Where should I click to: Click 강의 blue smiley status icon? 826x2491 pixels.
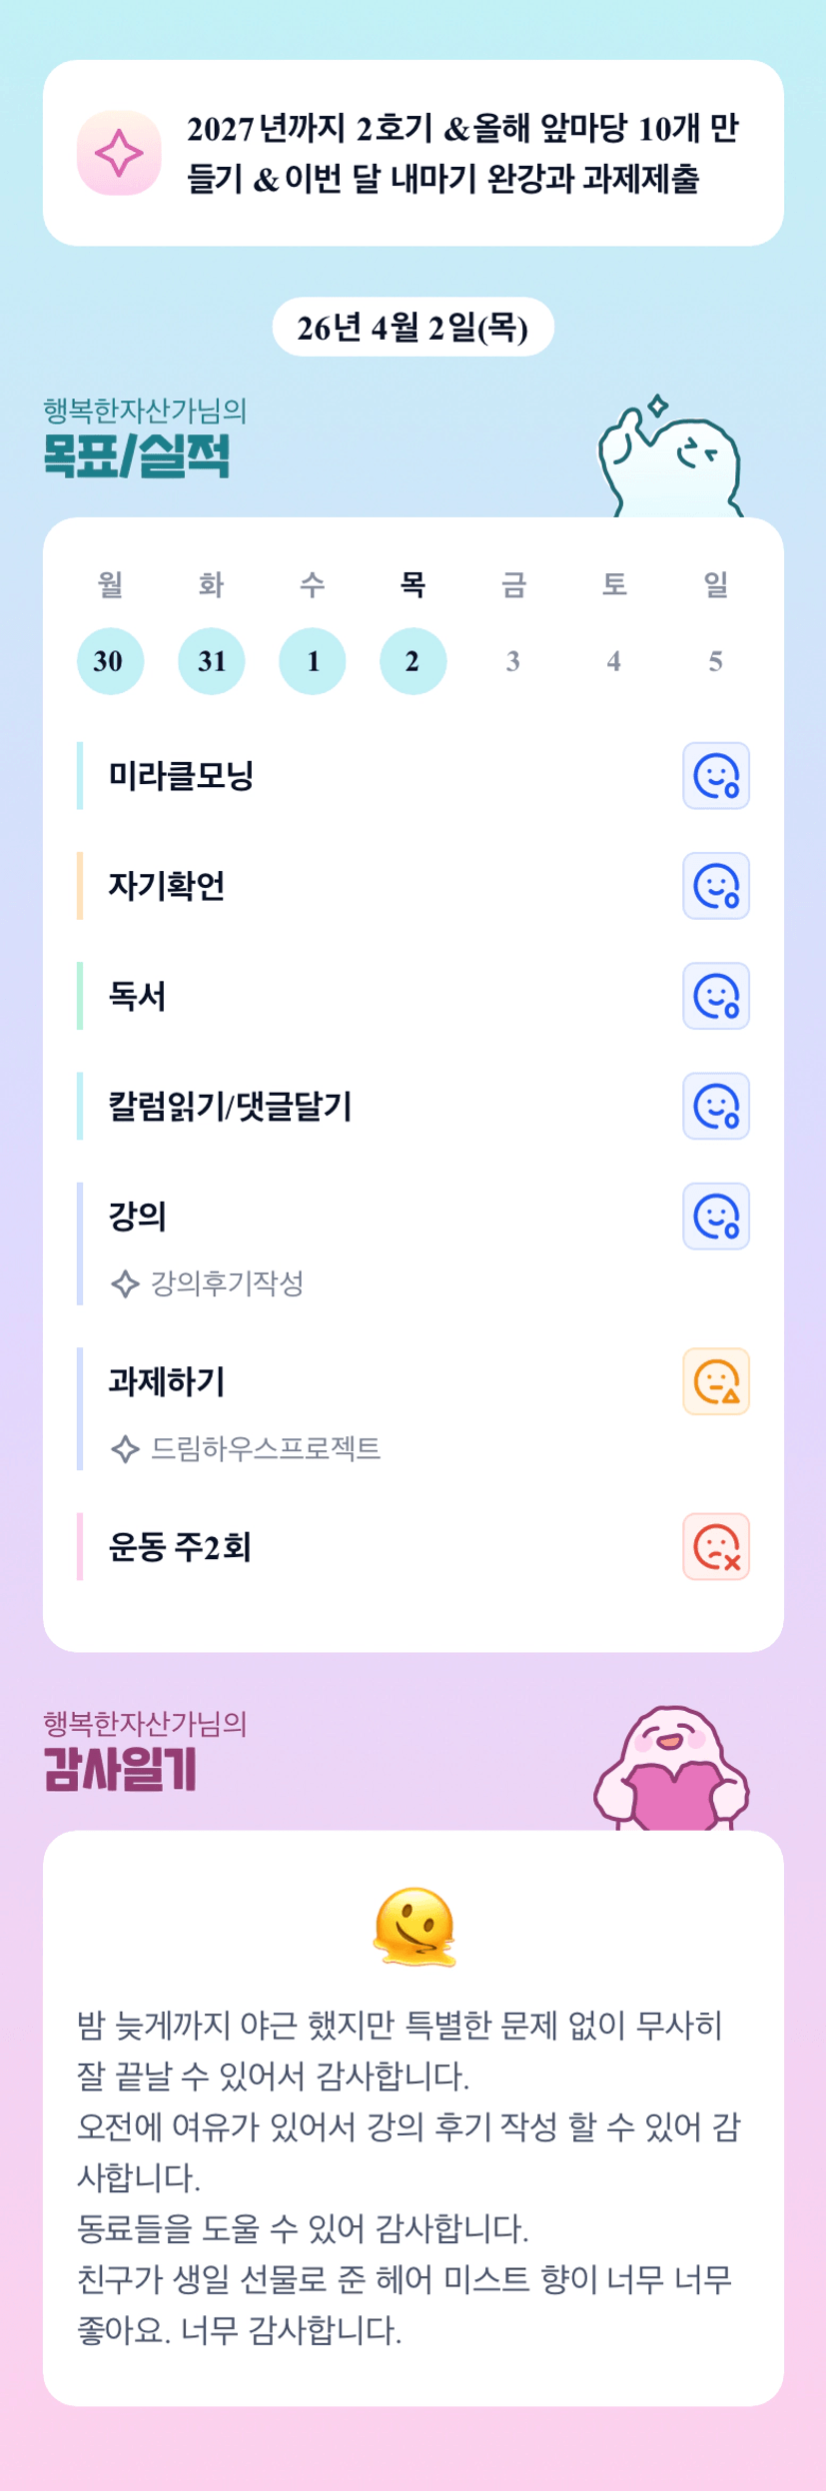pos(715,1216)
